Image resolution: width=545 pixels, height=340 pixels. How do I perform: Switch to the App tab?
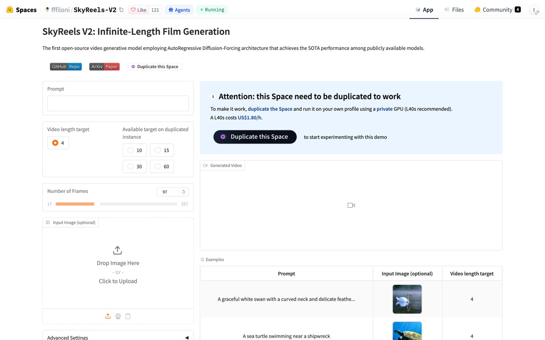point(424,10)
